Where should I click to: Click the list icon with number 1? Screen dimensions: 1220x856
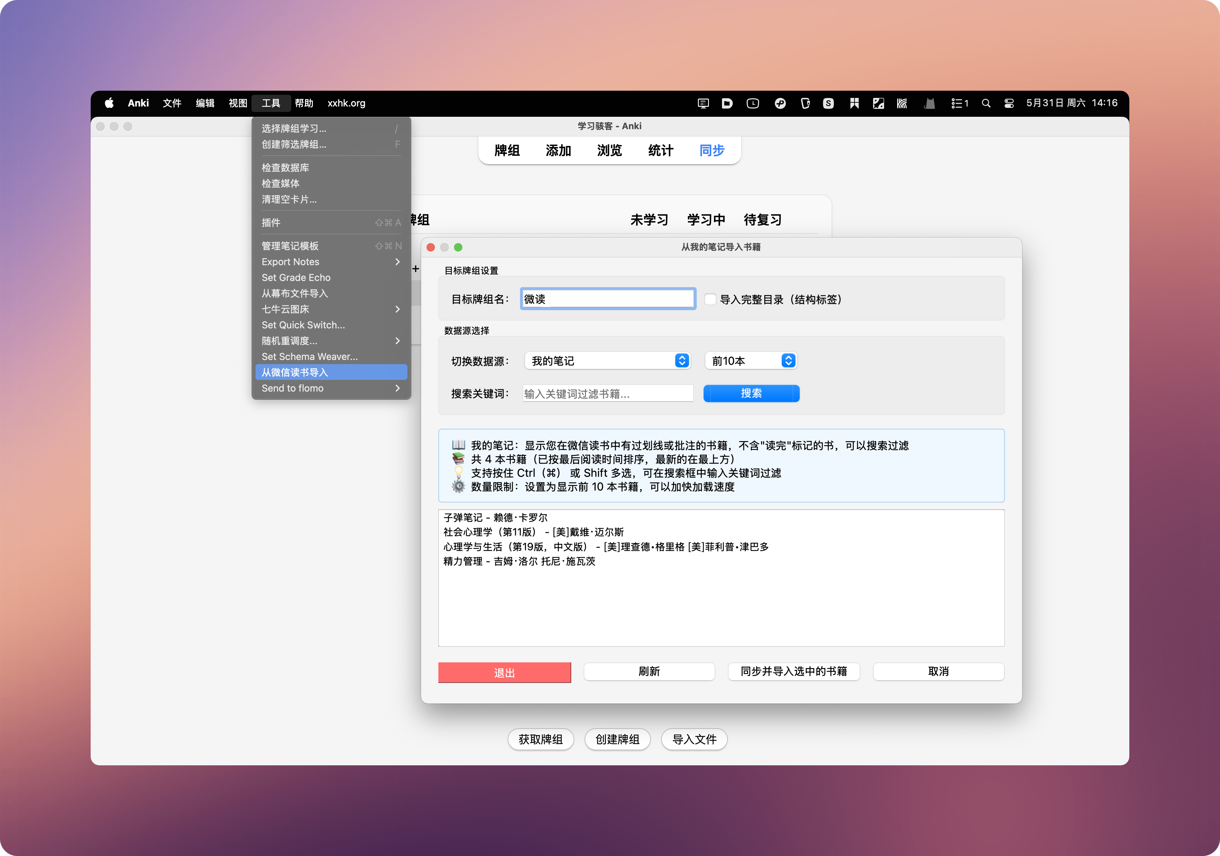coord(959,103)
